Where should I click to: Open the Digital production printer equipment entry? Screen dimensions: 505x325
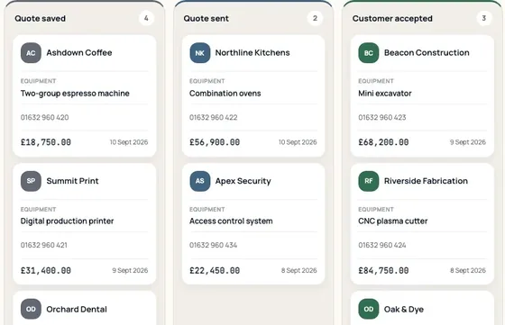pos(67,221)
